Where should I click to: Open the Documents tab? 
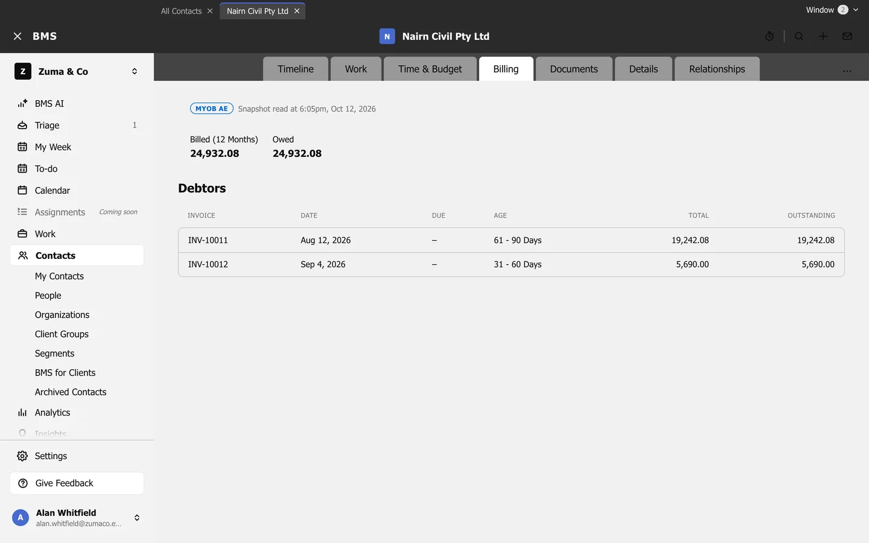pos(574,69)
